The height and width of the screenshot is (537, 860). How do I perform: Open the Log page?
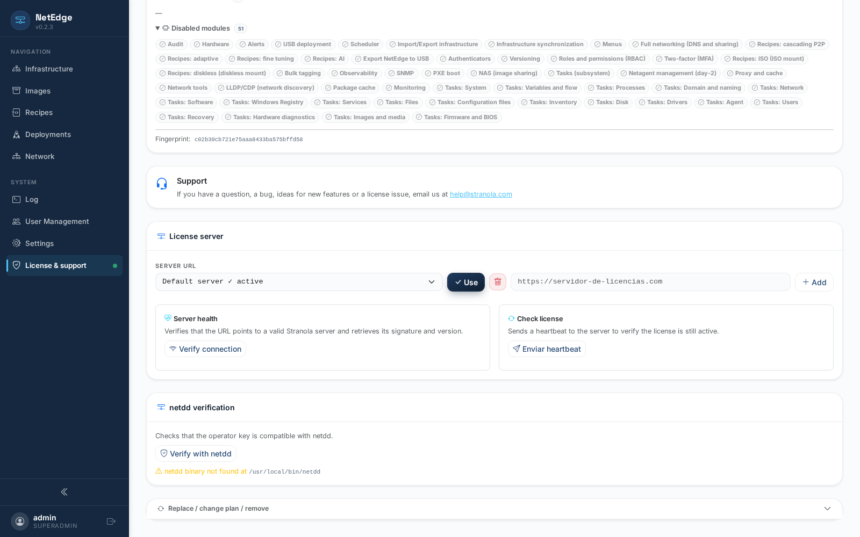[64, 199]
